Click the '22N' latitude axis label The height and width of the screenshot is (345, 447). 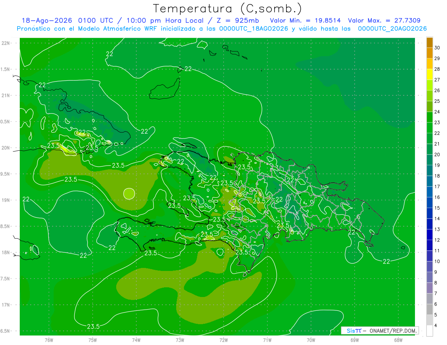[x=6, y=43]
